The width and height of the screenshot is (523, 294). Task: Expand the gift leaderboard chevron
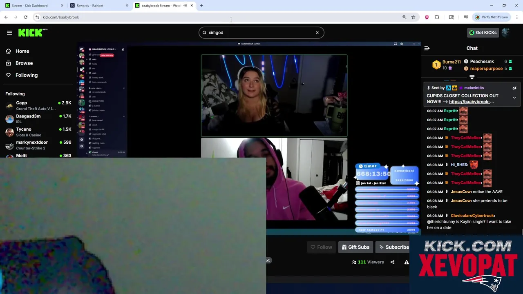coord(472,77)
